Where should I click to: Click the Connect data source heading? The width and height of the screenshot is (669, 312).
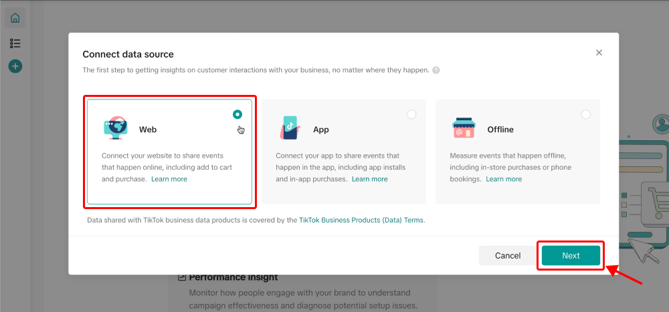point(128,54)
